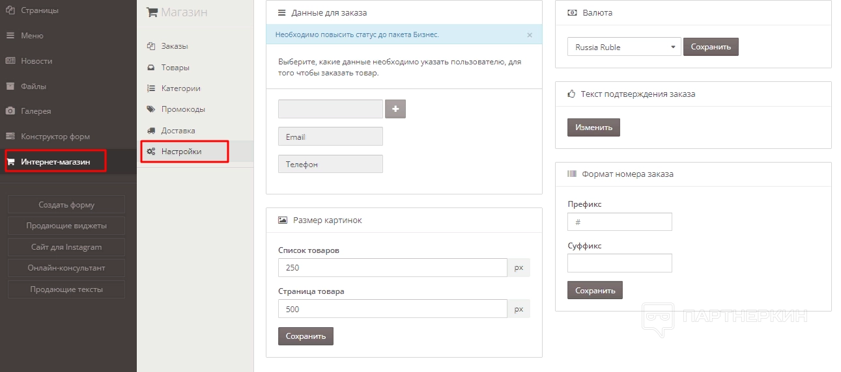Screen dimensions: 841x372
Task: Click the truck icon beside Доставка
Action: pyautogui.click(x=151, y=131)
